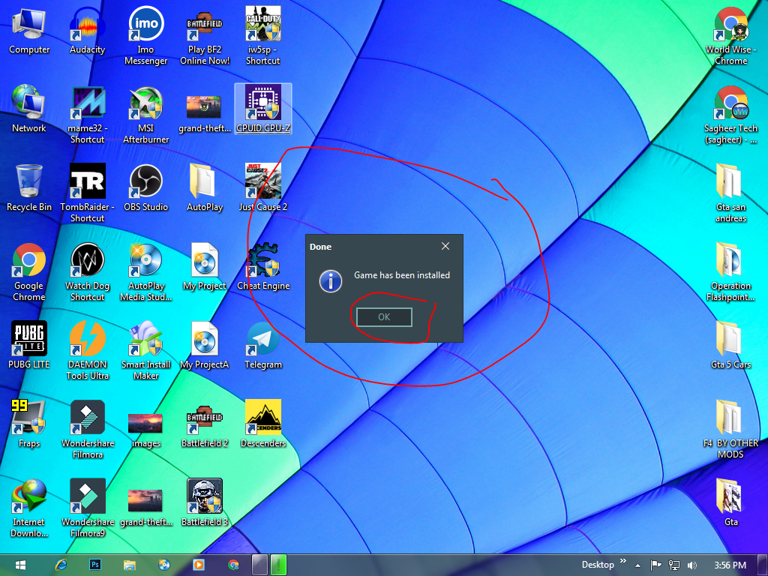This screenshot has height=576, width=768.
Task: Select the Wondershare Filmora shortcut
Action: [x=87, y=430]
